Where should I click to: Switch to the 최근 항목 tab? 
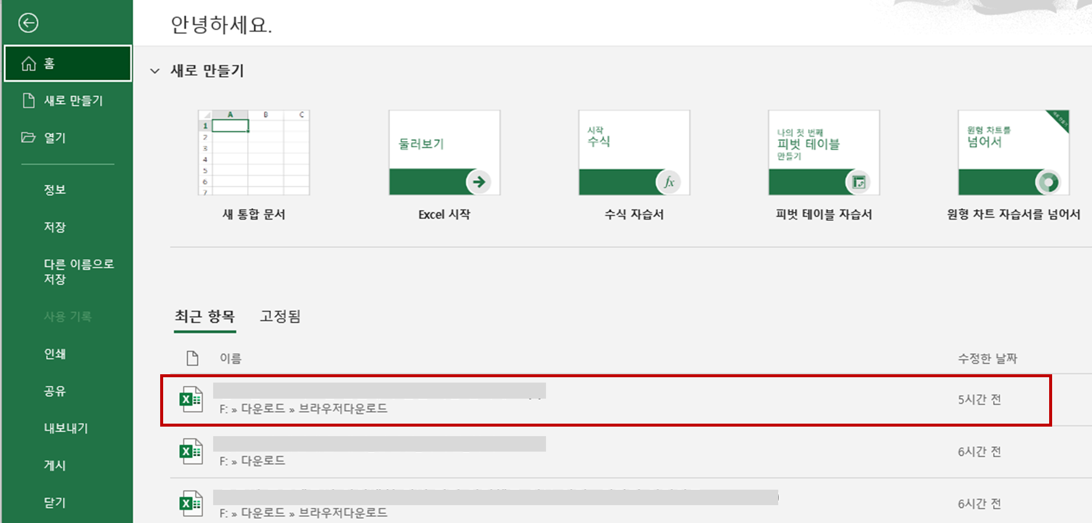205,317
